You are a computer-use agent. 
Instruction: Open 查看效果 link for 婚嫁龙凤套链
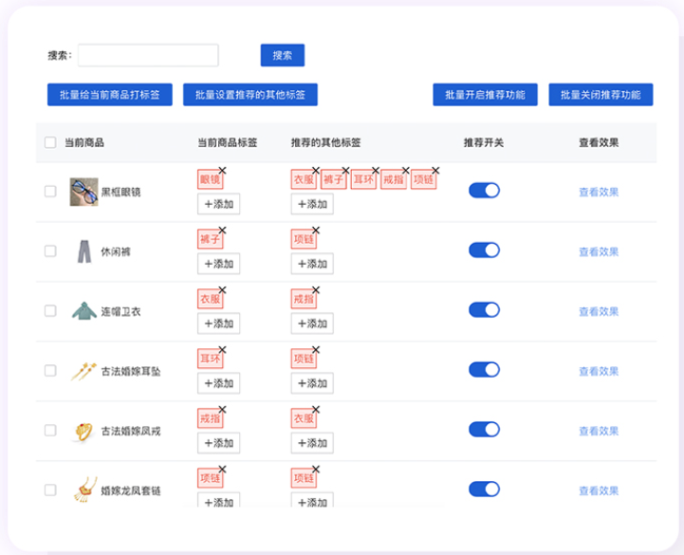point(599,490)
